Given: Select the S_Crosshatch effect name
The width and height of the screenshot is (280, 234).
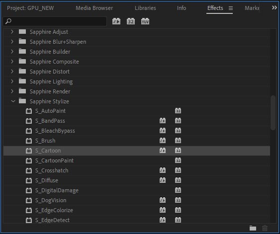Looking at the screenshot, I should pyautogui.click(x=52, y=170).
